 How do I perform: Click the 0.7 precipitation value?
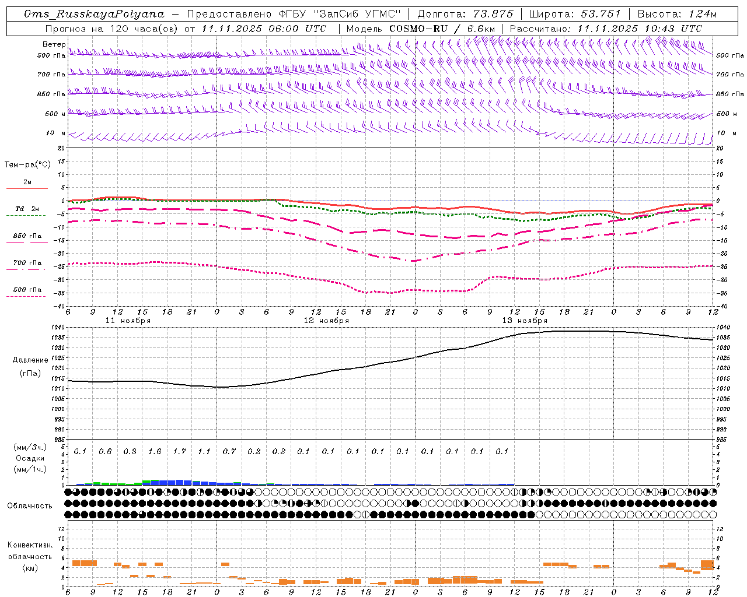coord(229,451)
